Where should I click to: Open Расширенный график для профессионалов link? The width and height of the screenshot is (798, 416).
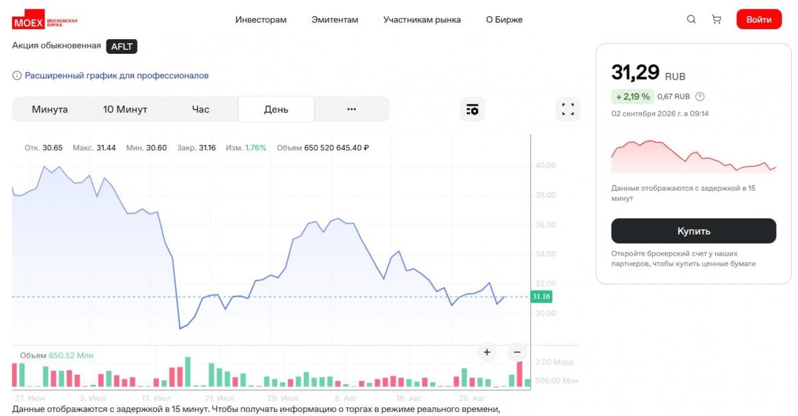pos(116,76)
